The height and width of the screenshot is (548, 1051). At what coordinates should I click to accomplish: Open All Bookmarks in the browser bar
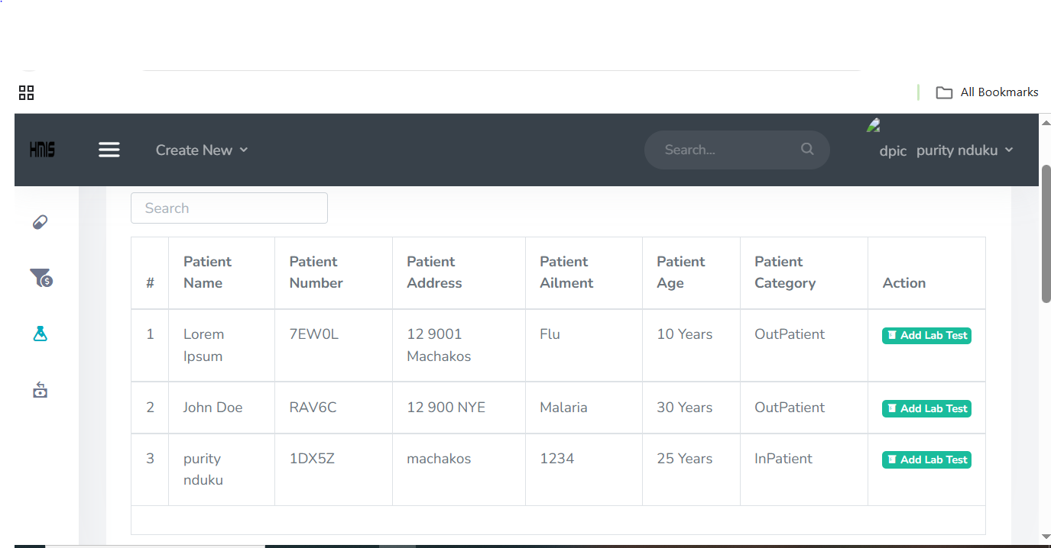tap(997, 92)
